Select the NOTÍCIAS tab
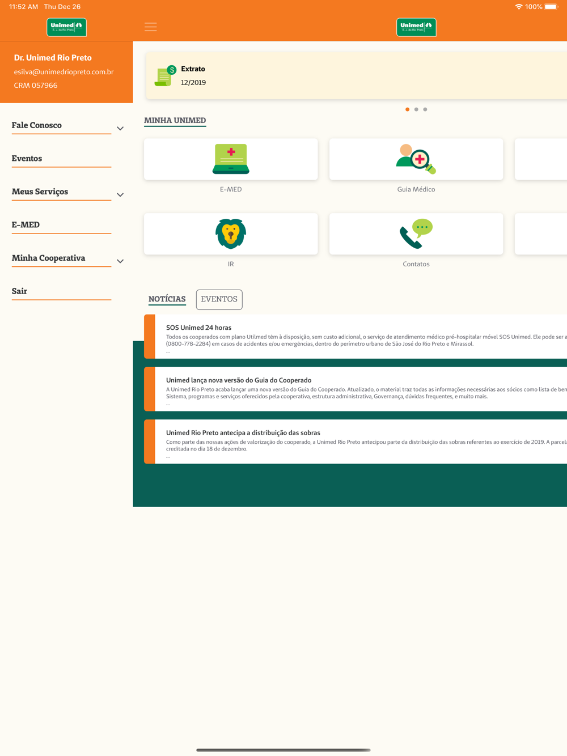The height and width of the screenshot is (756, 567). tap(167, 299)
